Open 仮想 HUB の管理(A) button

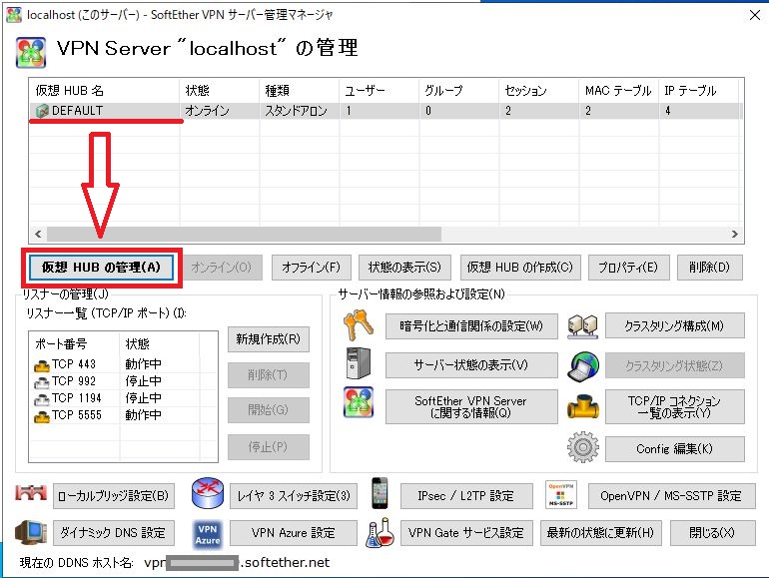(101, 268)
